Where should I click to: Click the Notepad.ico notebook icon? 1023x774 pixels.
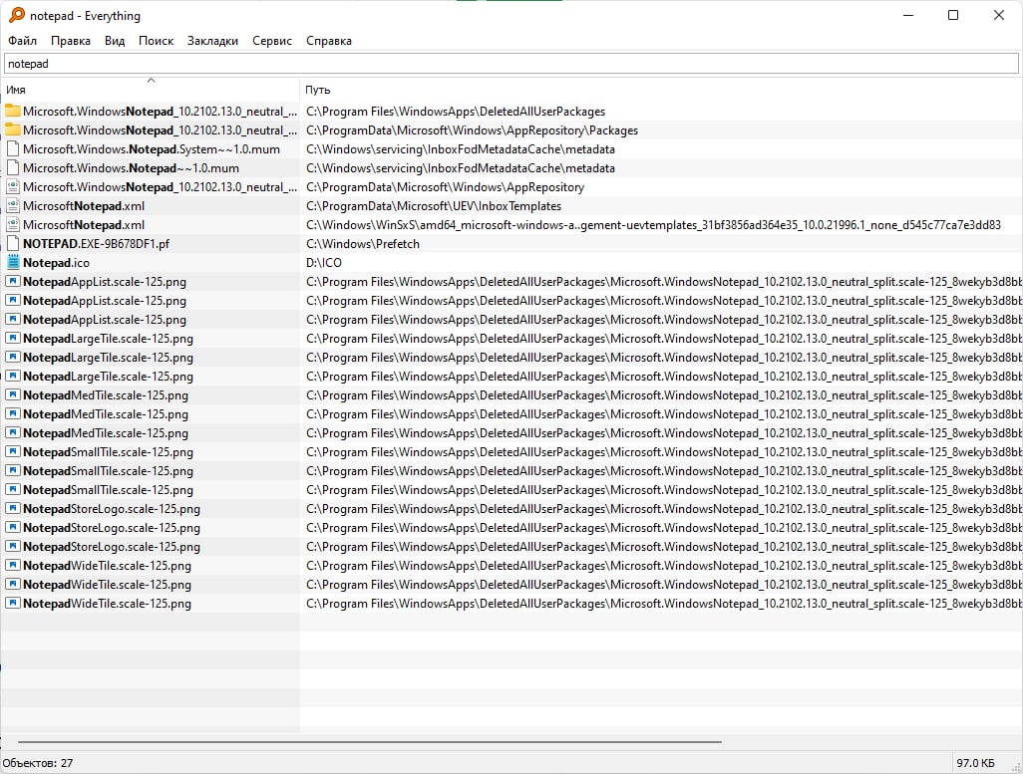12,262
